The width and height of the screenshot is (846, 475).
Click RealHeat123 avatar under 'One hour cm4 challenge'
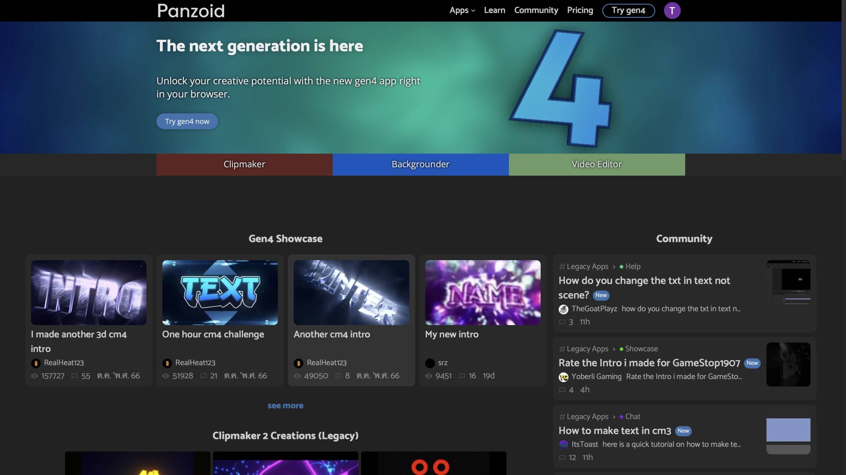pyautogui.click(x=167, y=363)
